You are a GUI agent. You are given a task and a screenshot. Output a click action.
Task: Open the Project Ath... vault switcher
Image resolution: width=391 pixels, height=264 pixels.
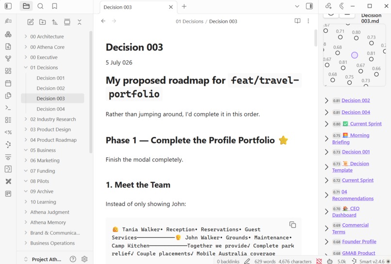coord(43,259)
